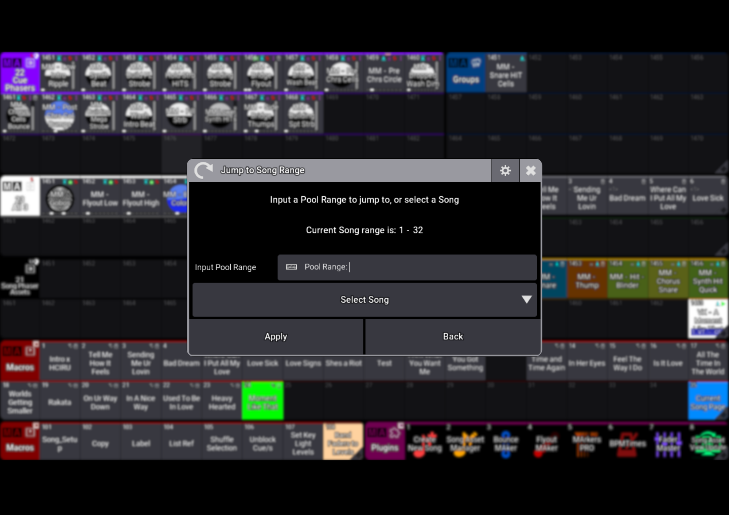Open the BPMTimes plugin
Image resolution: width=729 pixels, height=515 pixels.
point(627,441)
